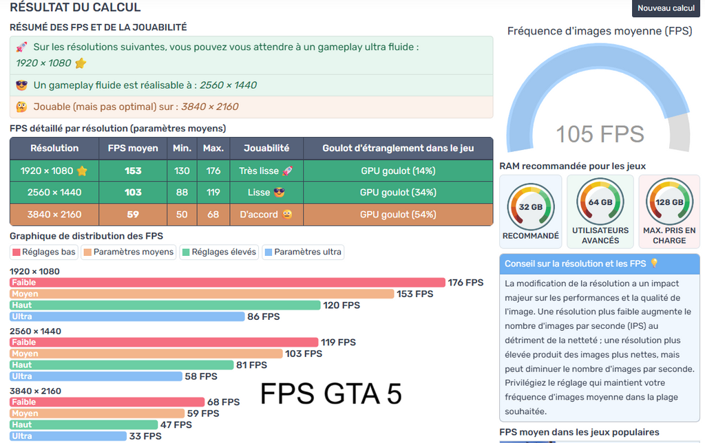Toggle the Paramètres ultra legend item
This screenshot has height=443, width=705.
coord(302,252)
